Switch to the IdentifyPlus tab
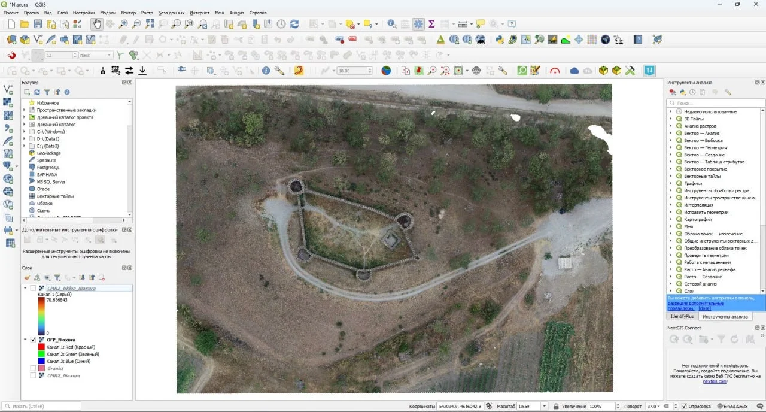Viewport: 766px width, 412px height. [682, 316]
